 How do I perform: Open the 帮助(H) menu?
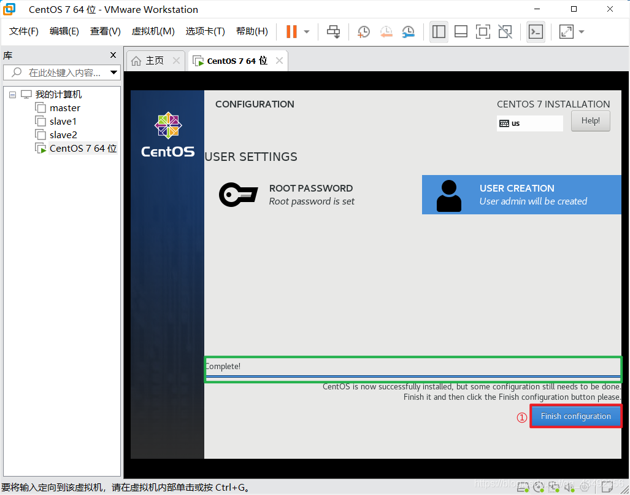(x=252, y=31)
